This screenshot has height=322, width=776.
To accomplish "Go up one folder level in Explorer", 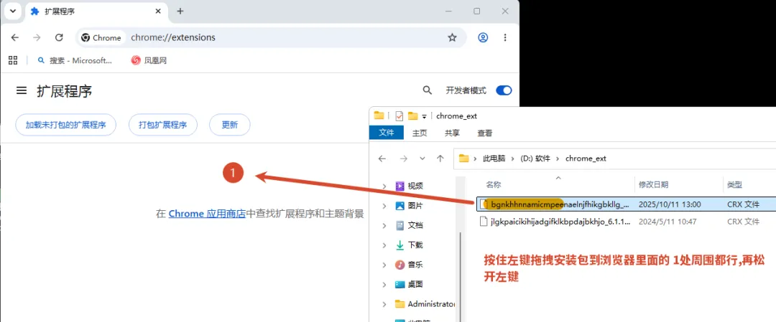I will [440, 158].
